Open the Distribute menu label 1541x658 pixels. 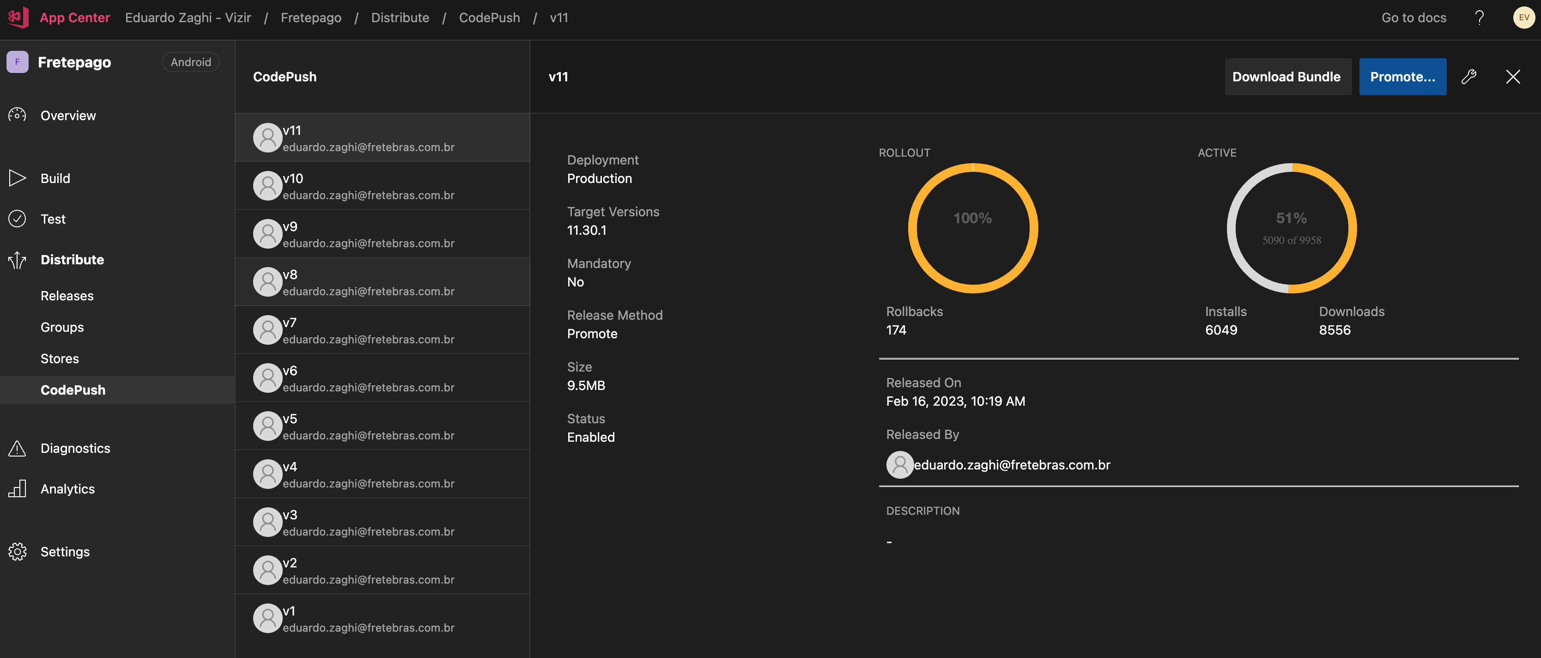pos(73,260)
